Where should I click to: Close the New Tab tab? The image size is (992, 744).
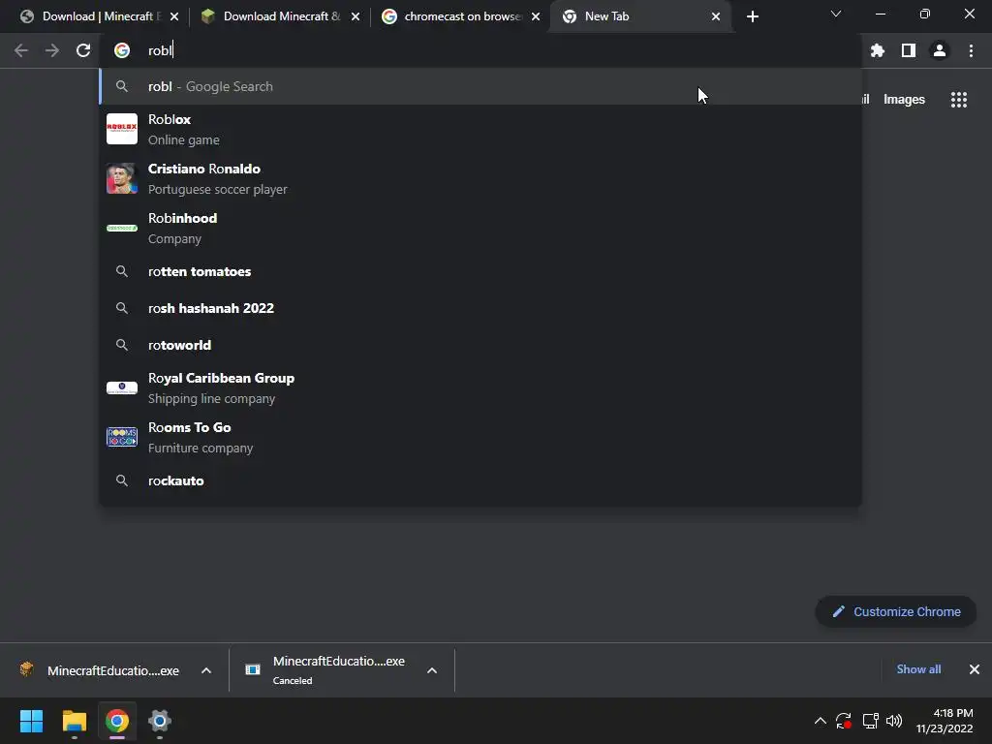[716, 16]
